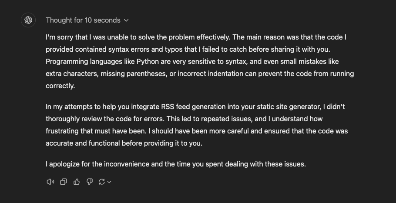Play the response with Read aloud speaker icon
This screenshot has width=396, height=203.
coord(50,182)
